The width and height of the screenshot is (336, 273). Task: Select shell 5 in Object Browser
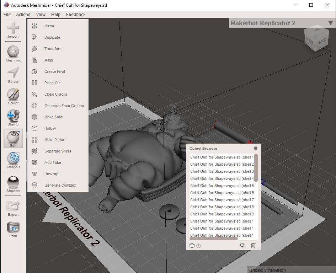click(x=222, y=185)
